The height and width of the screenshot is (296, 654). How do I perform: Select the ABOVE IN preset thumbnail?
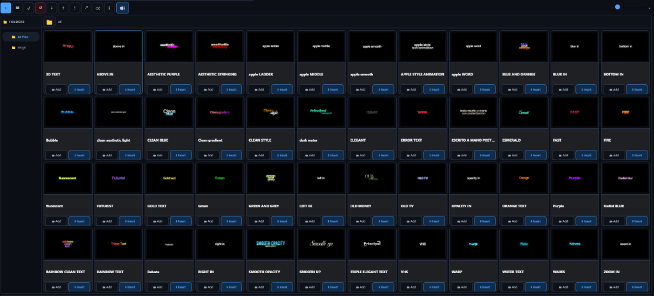(x=118, y=47)
